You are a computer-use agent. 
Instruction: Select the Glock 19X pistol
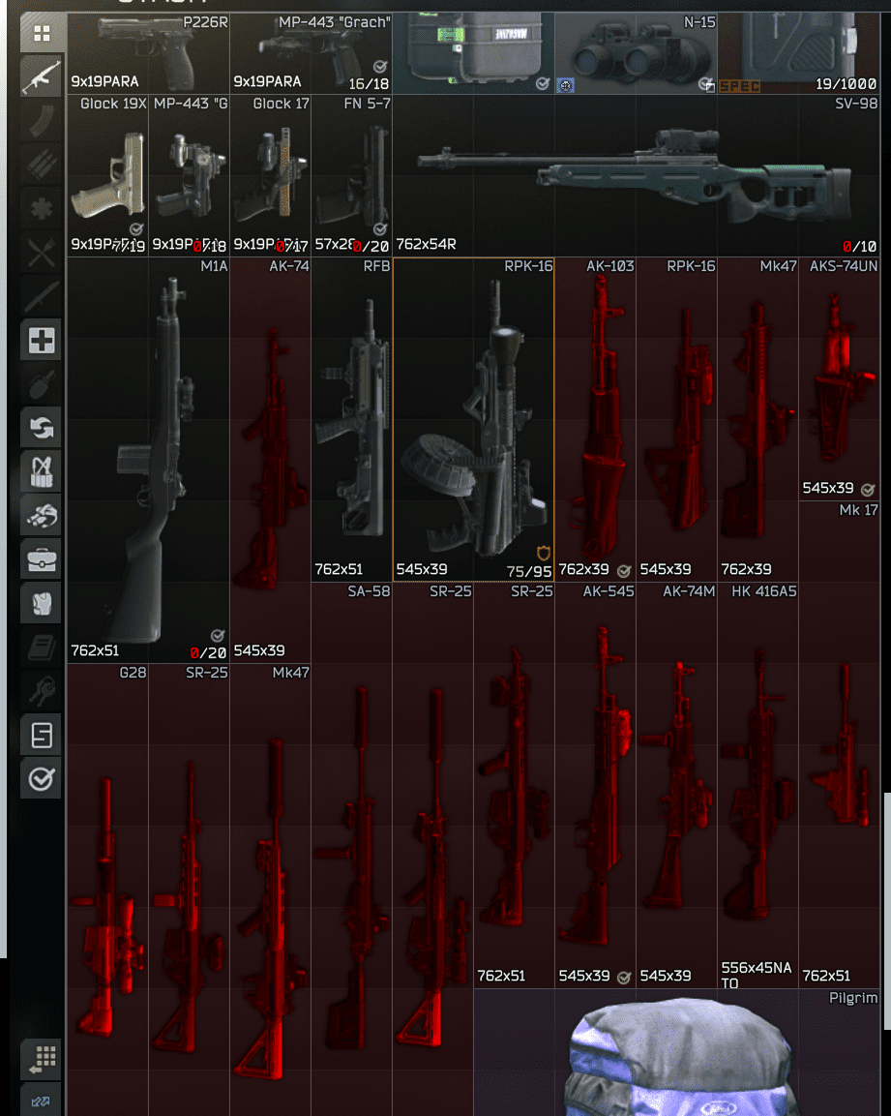108,175
